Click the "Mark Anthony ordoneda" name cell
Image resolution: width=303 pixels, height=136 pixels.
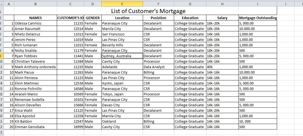coord(35,67)
